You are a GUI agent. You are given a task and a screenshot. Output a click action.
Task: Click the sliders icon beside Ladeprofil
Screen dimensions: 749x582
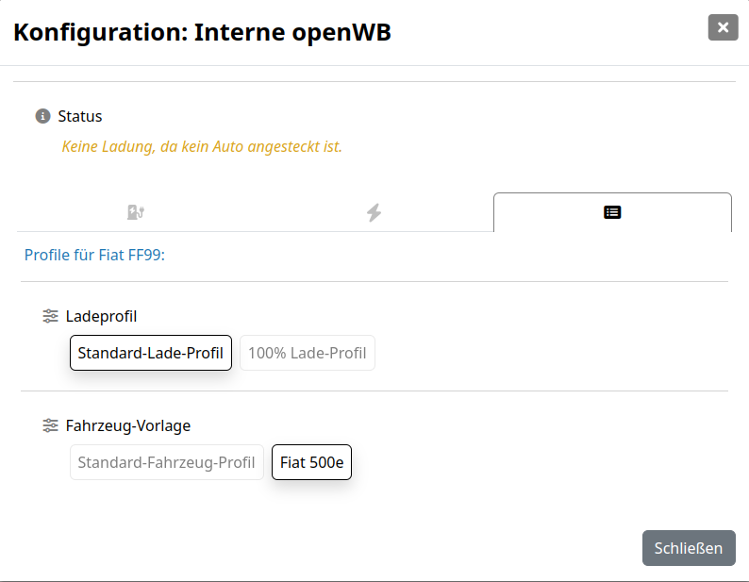tap(51, 316)
